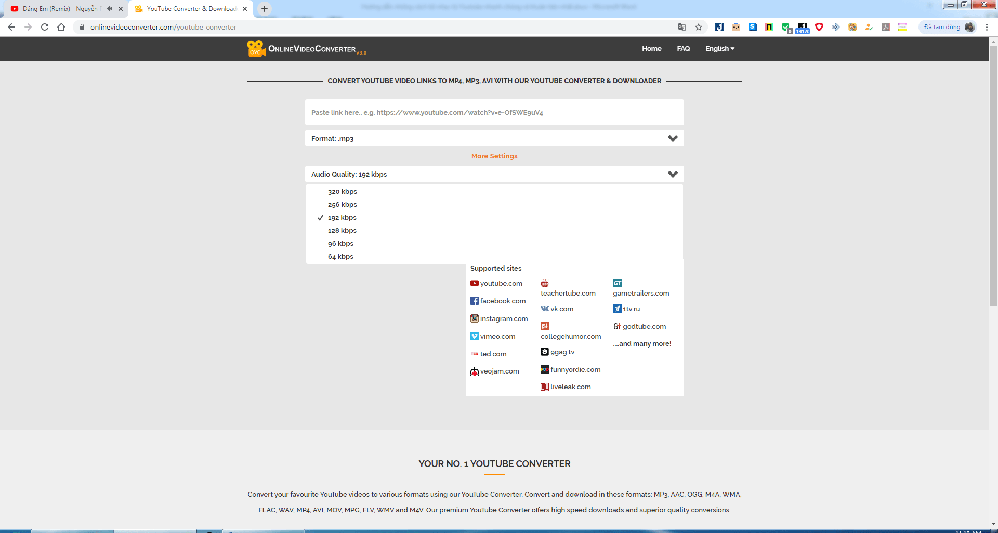Screen dimensions: 998x533
Task: Open Chrome three-dot menu
Action: click(987, 27)
